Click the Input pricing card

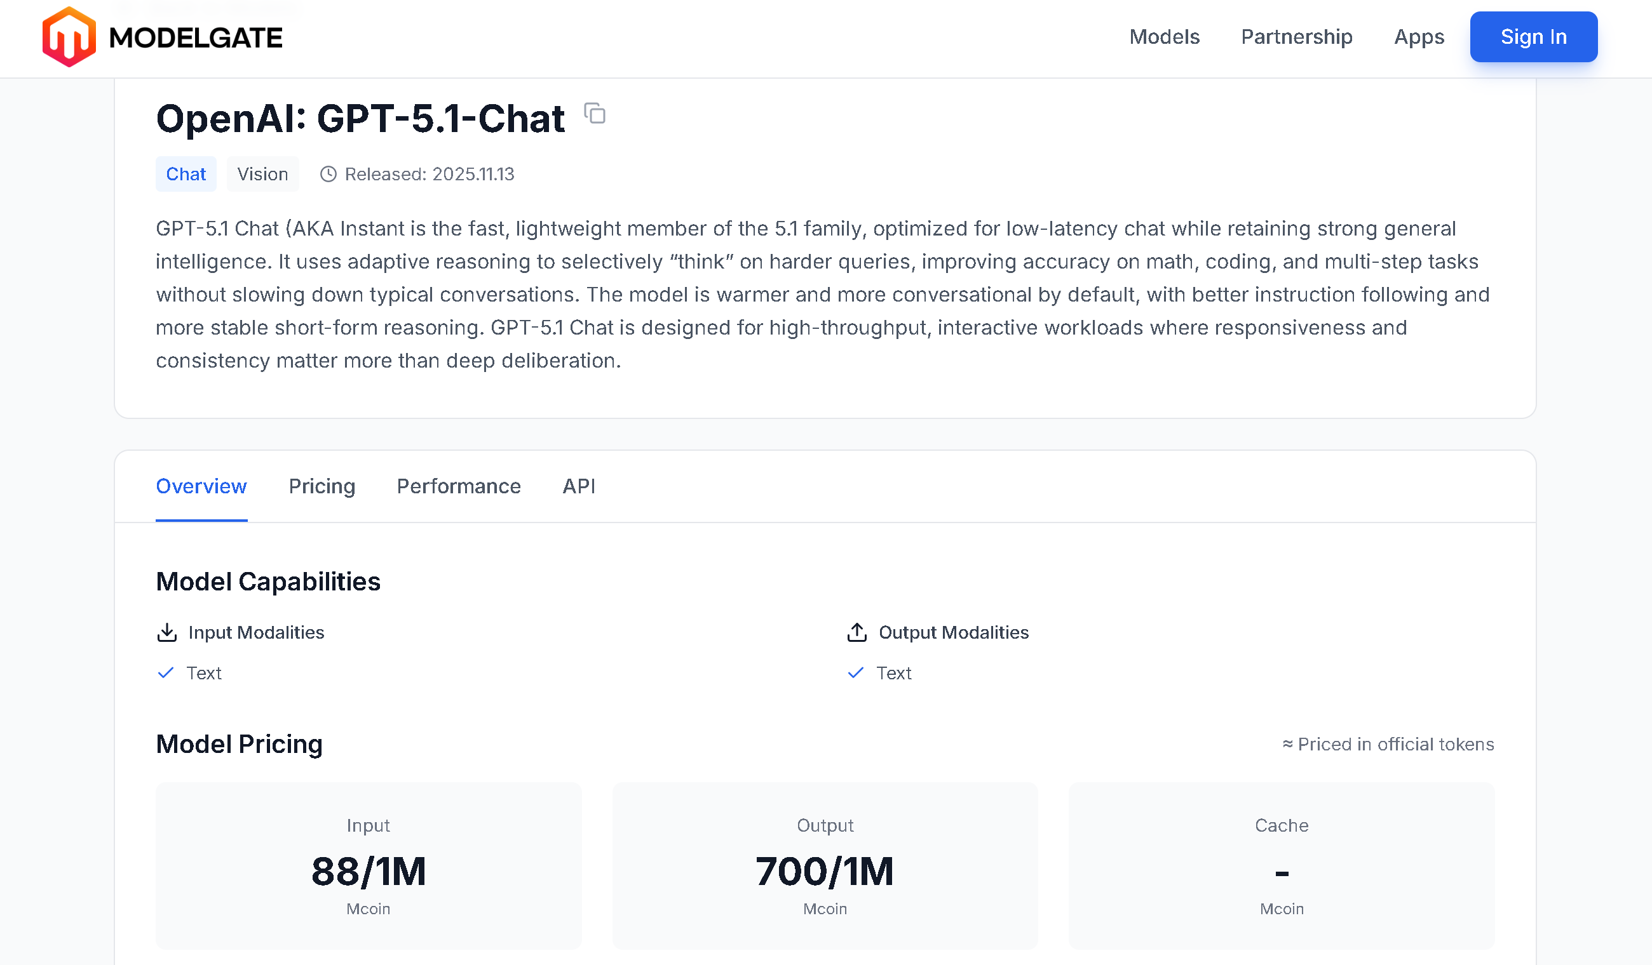point(369,865)
